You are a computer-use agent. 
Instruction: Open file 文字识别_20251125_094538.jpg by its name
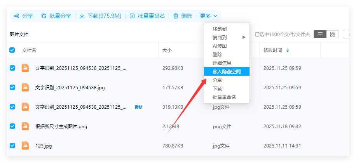coord(70,87)
